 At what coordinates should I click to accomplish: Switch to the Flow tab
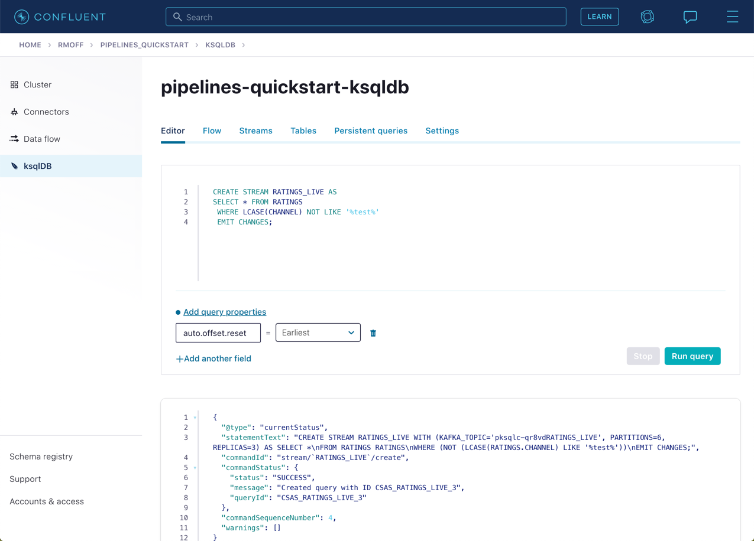click(x=212, y=131)
